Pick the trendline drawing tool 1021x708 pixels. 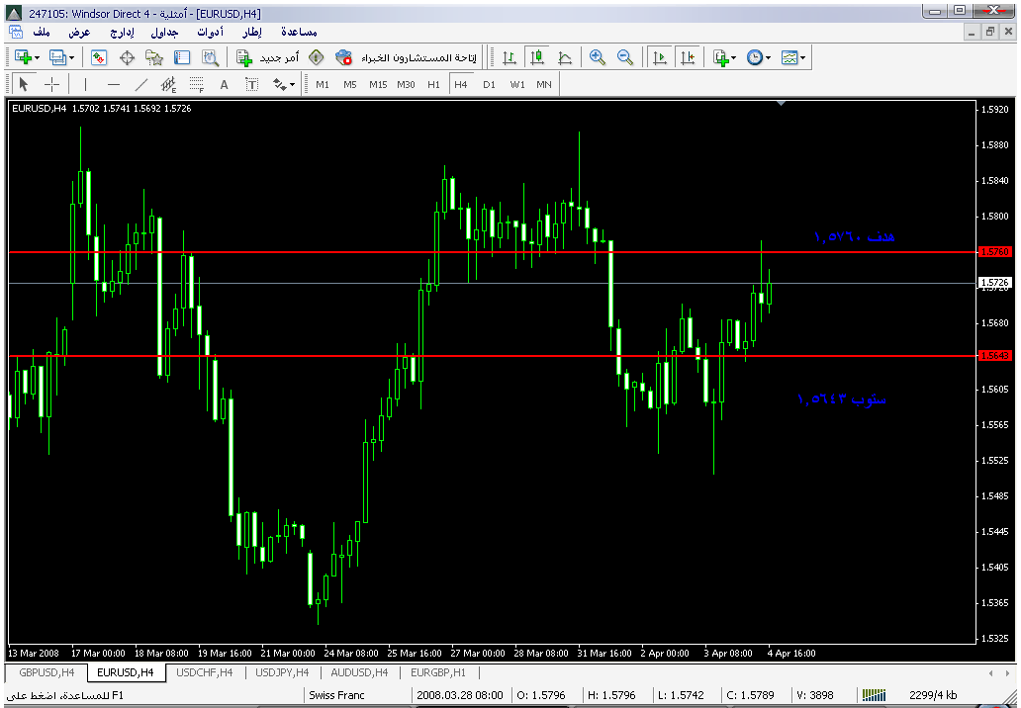point(140,85)
